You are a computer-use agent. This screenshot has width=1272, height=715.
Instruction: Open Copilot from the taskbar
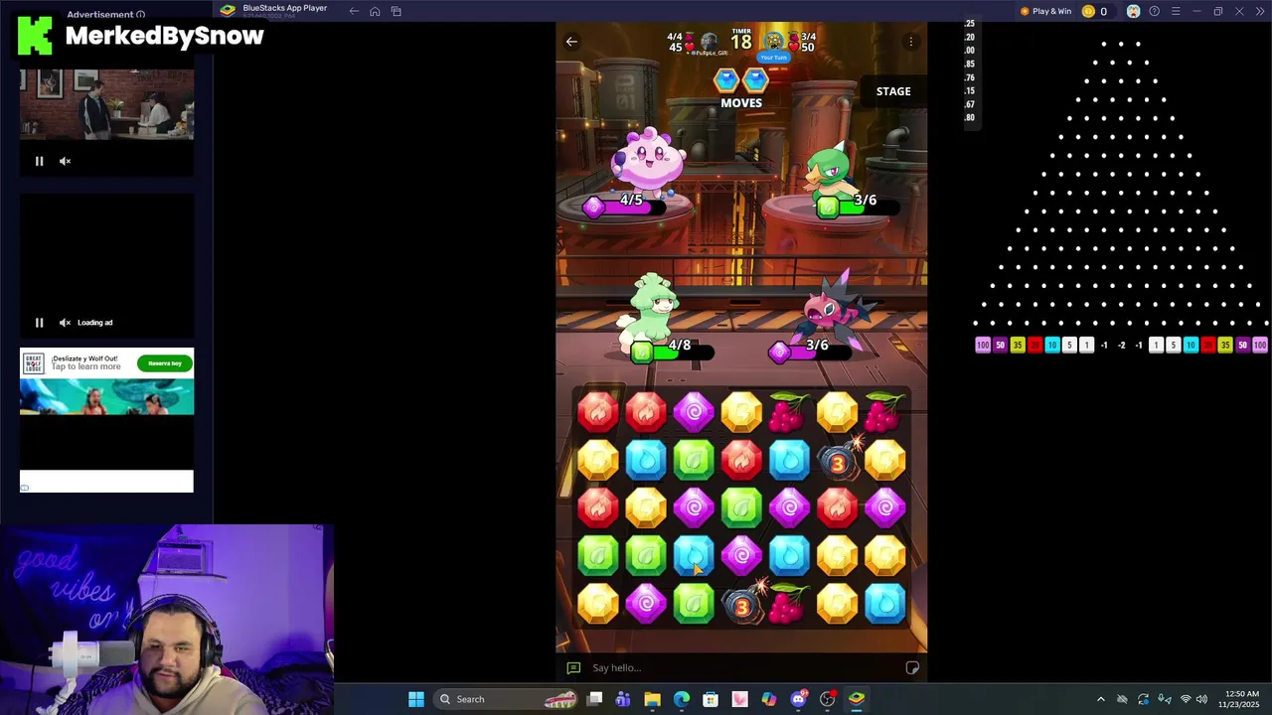click(768, 699)
